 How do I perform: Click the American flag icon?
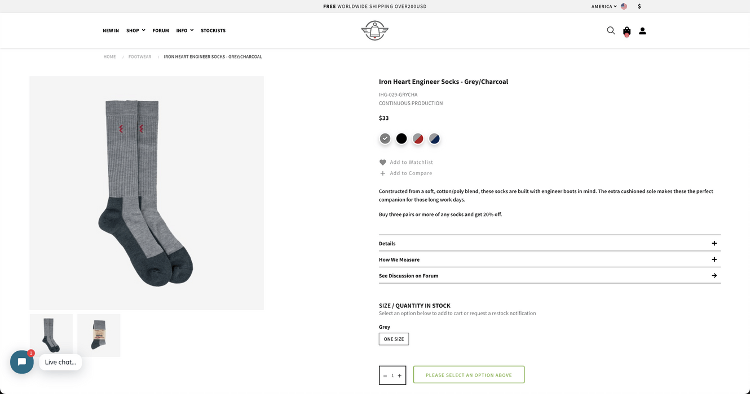click(x=624, y=6)
